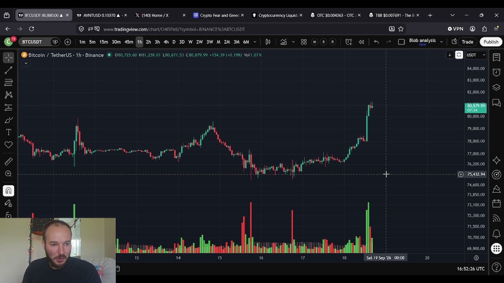Open the calendar panel in right sidebar
504x283 pixels.
(497, 204)
